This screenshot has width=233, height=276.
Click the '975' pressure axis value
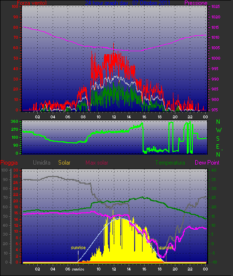pyautogui.click(x=215, y=110)
